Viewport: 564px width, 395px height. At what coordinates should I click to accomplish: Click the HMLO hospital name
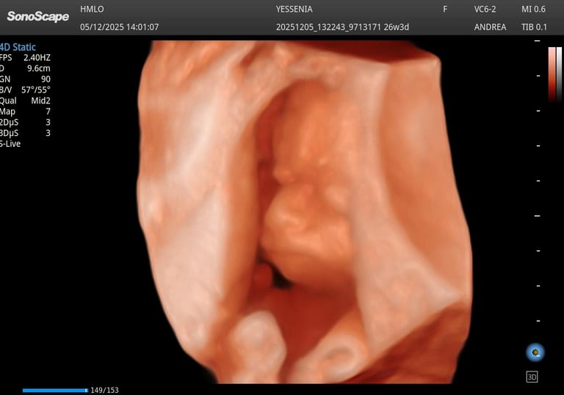point(92,10)
